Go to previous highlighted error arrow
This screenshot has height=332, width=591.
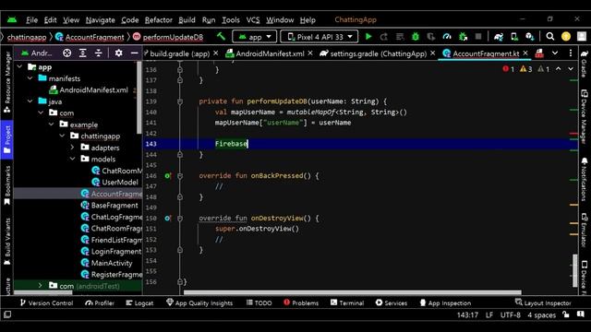(558, 69)
